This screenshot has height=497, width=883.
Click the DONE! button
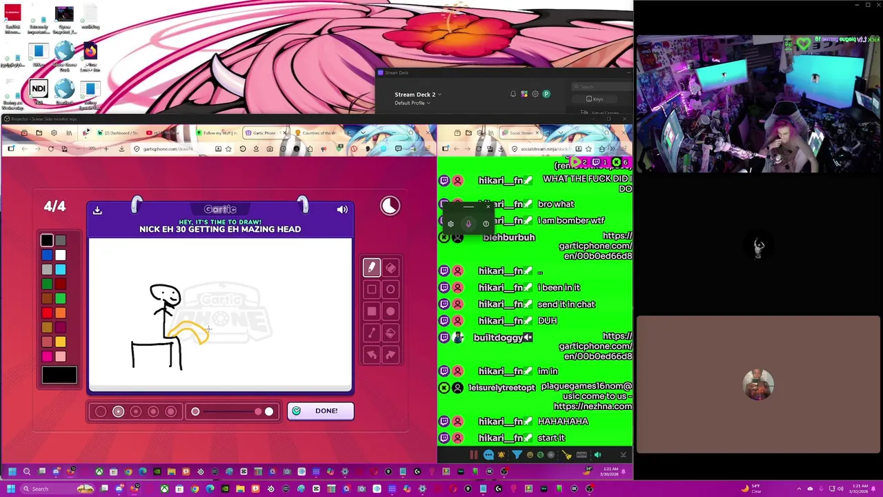point(321,411)
